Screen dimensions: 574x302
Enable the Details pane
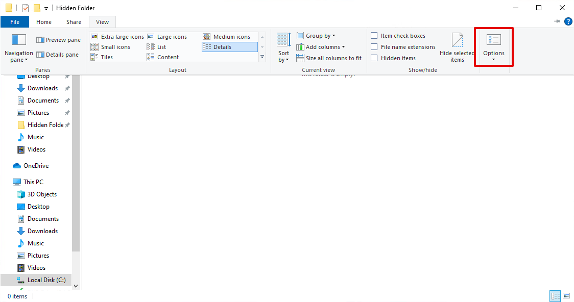point(58,54)
